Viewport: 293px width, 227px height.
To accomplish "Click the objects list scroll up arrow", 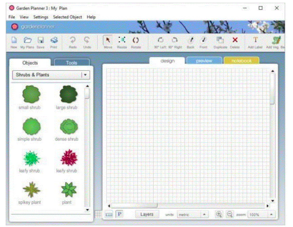I will (x=87, y=86).
